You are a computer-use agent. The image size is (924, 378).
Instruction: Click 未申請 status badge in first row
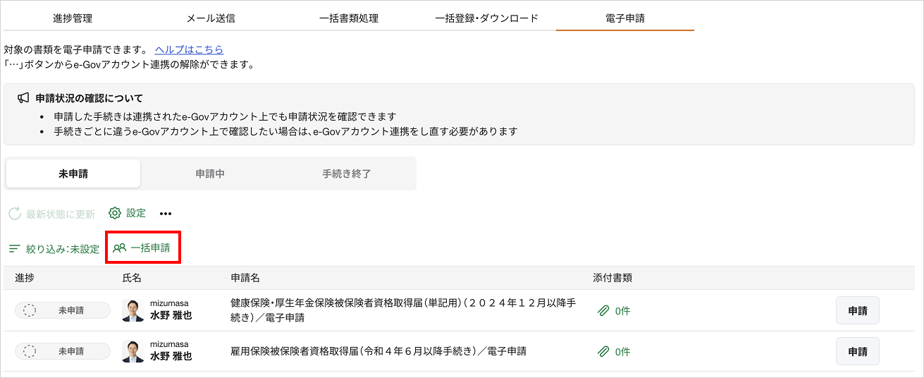click(x=63, y=310)
